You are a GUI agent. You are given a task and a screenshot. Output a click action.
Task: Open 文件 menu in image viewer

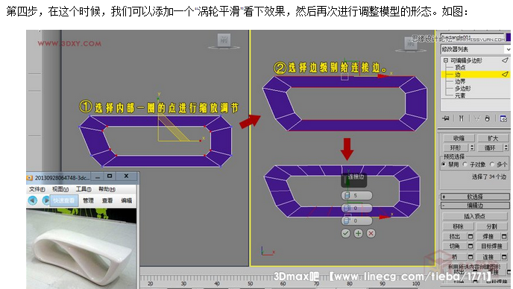pos(37,189)
